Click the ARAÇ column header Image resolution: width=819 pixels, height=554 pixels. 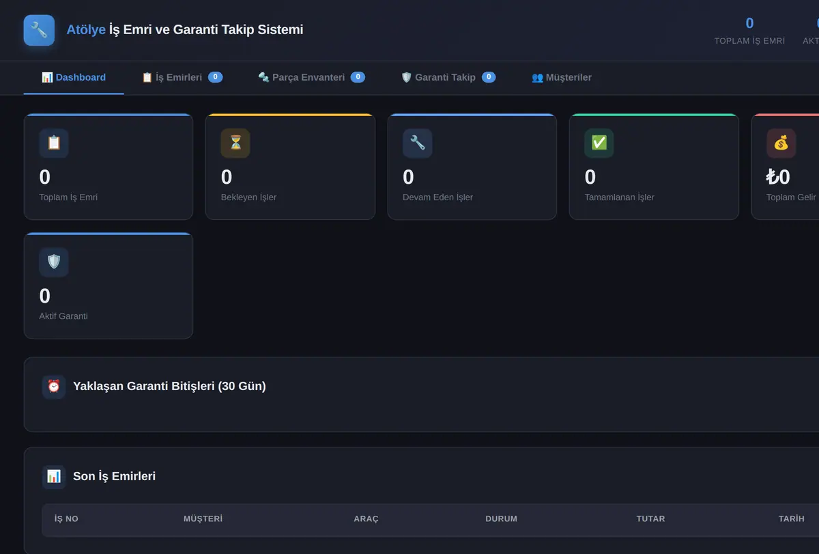coord(366,519)
